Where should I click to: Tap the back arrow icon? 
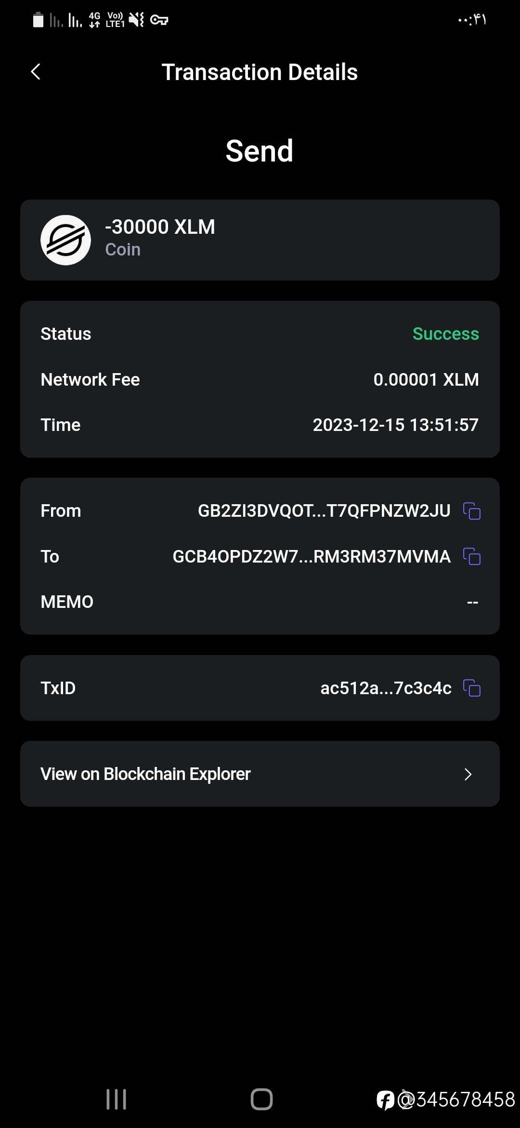pyautogui.click(x=36, y=72)
